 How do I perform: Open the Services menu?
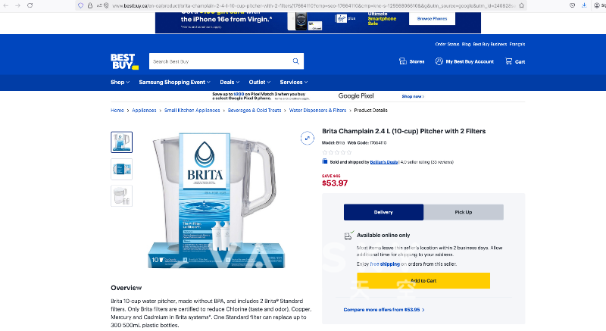tap(294, 83)
